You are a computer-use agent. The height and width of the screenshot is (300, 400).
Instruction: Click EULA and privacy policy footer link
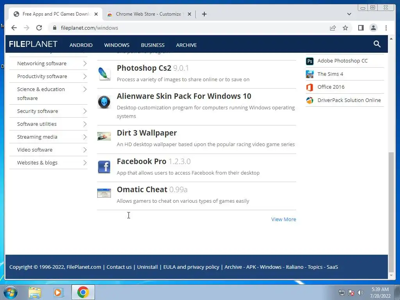tap(191, 267)
